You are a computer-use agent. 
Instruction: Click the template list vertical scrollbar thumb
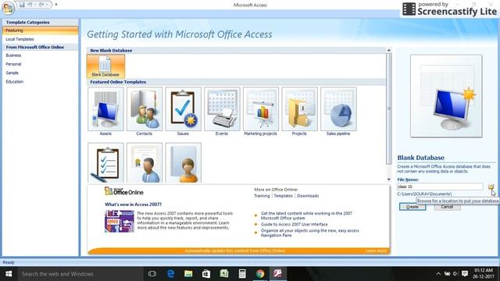click(389, 108)
